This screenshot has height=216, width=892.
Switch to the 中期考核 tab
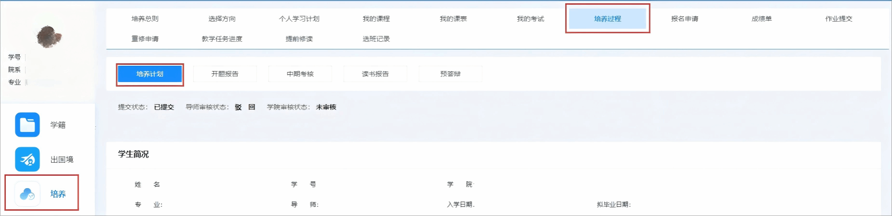300,74
